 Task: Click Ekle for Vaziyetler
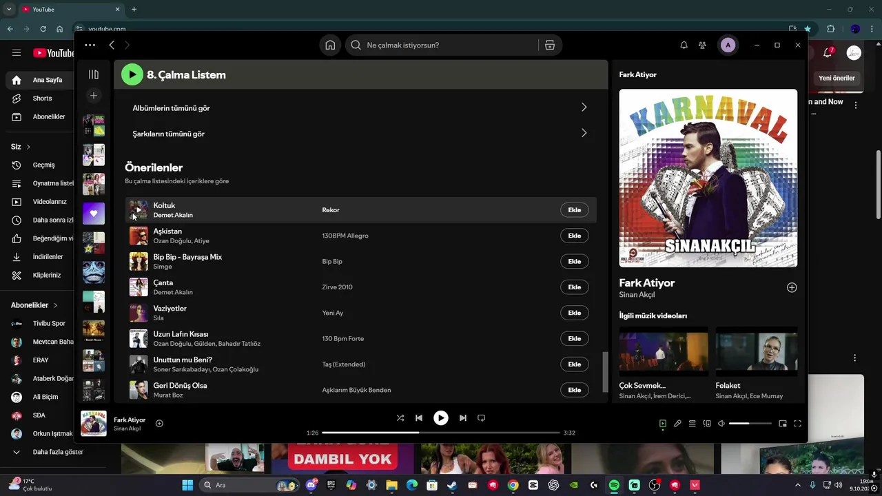click(575, 313)
